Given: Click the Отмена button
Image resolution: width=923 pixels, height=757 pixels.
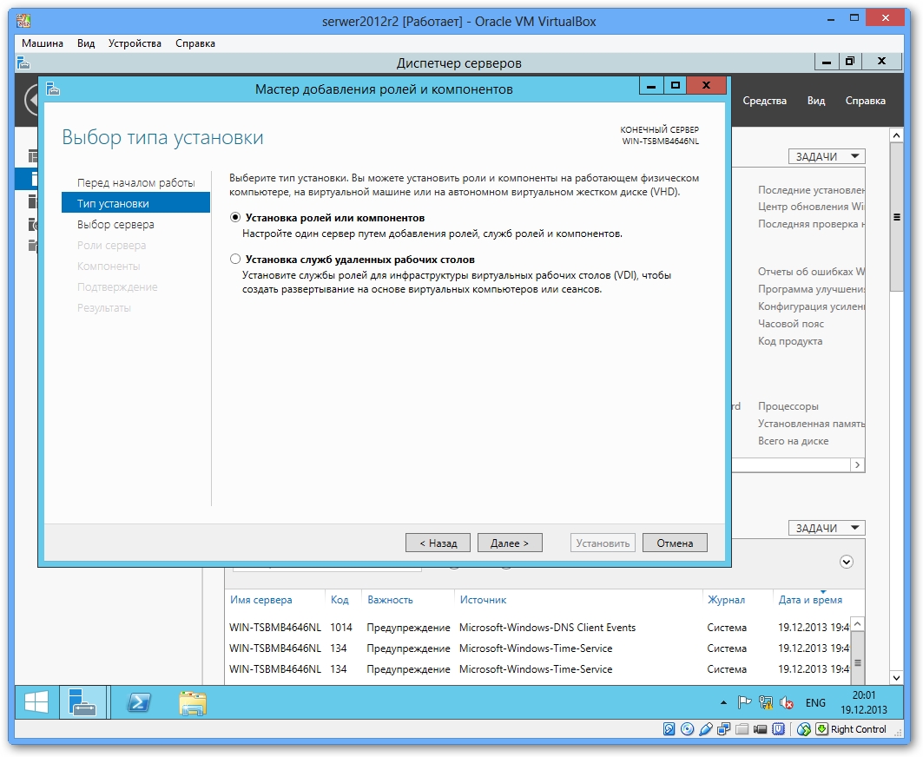Looking at the screenshot, I should (675, 543).
